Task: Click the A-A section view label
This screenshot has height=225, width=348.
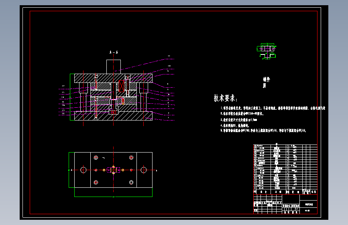Action: (x=114, y=52)
